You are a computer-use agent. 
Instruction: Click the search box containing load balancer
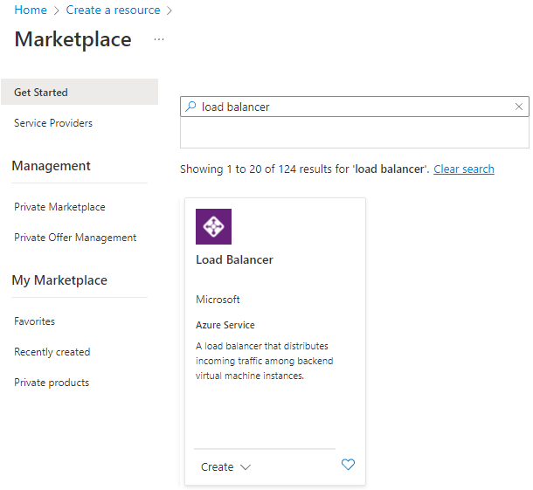tap(350, 107)
